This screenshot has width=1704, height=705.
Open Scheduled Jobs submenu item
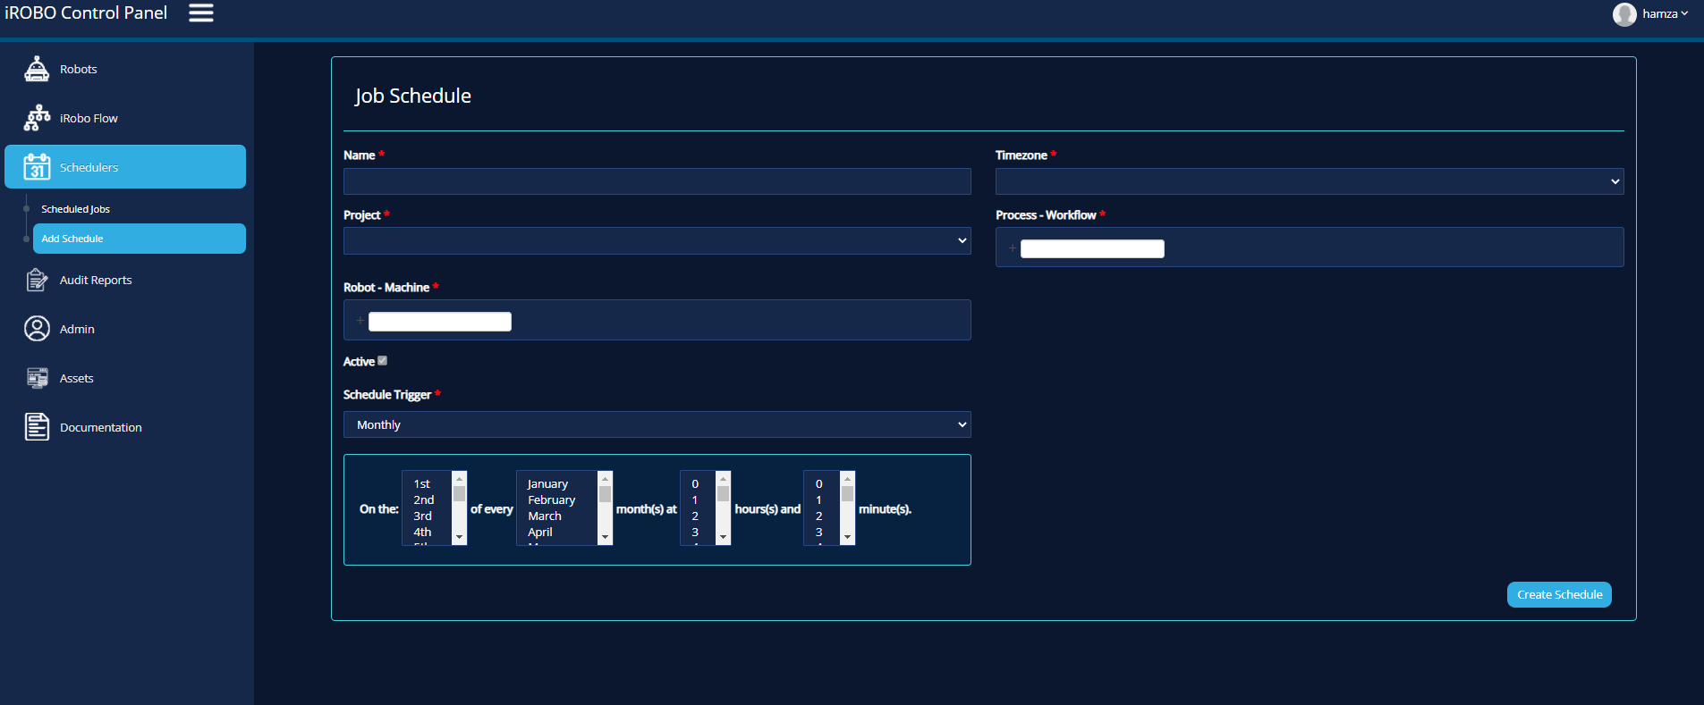(x=75, y=209)
